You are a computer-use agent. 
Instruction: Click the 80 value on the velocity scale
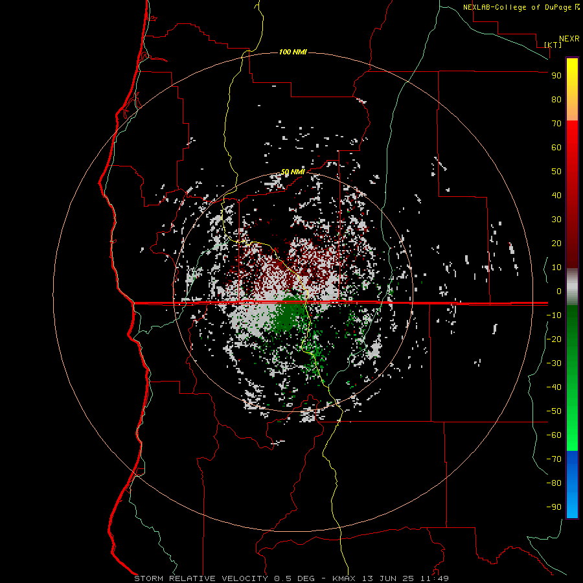pyautogui.click(x=556, y=99)
